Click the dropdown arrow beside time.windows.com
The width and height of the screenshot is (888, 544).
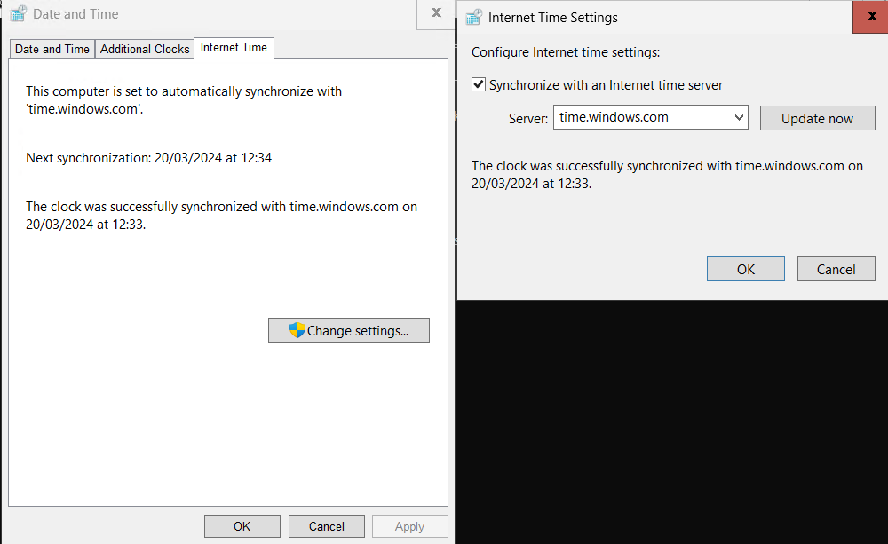coord(737,117)
